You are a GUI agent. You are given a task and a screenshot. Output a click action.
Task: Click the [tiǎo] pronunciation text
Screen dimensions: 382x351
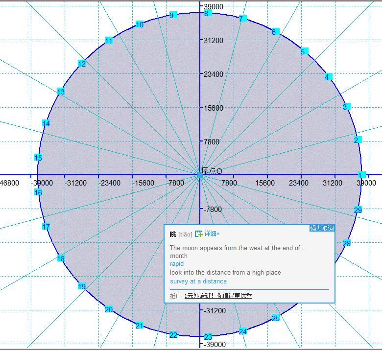[185, 234]
